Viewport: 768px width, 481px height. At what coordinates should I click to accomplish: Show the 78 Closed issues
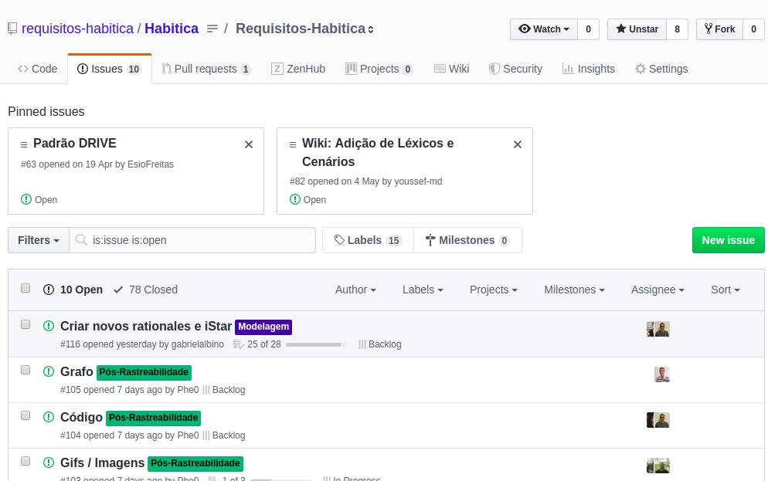(145, 290)
